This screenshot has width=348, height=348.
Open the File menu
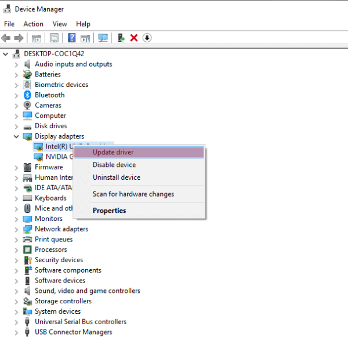pyautogui.click(x=9, y=24)
